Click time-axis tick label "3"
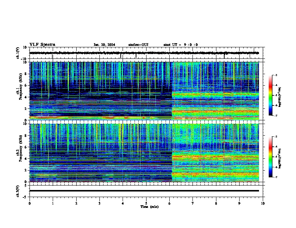296x228 pixels. tap(99, 203)
